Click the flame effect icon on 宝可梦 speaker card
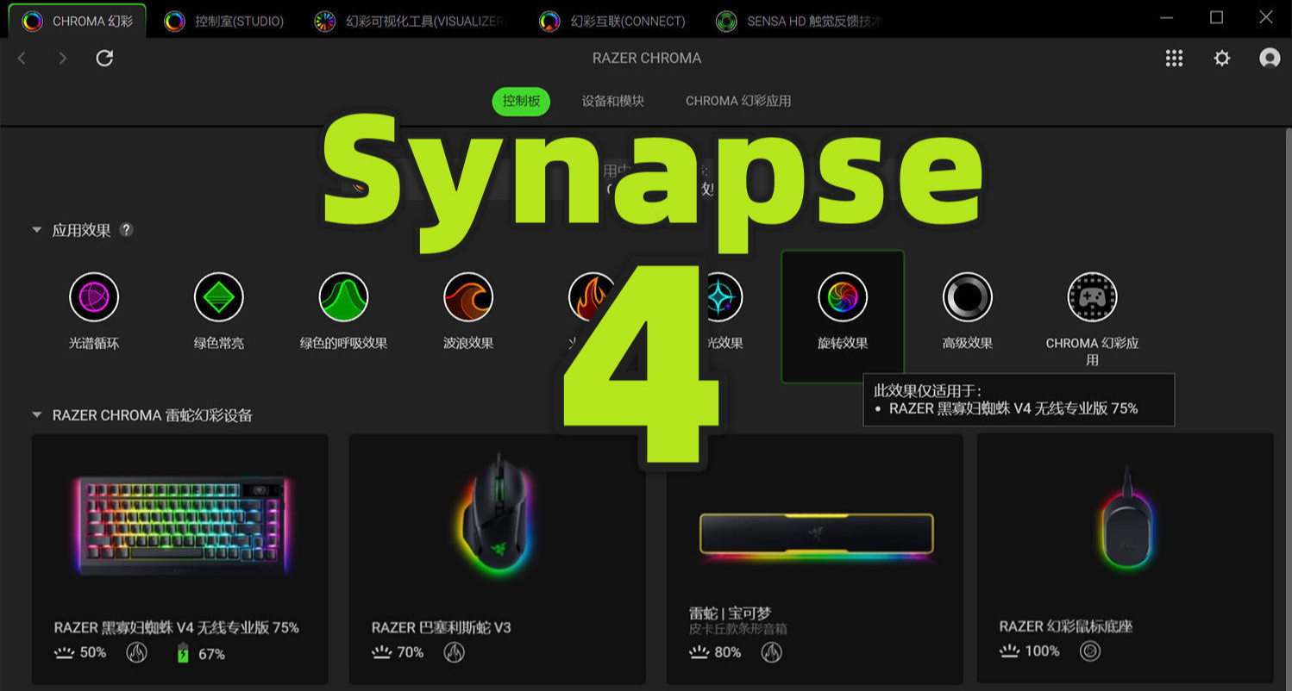Image resolution: width=1292 pixels, height=691 pixels. click(771, 652)
